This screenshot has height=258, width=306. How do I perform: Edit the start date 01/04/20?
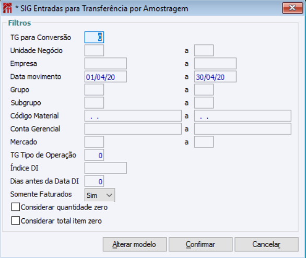[105, 76]
